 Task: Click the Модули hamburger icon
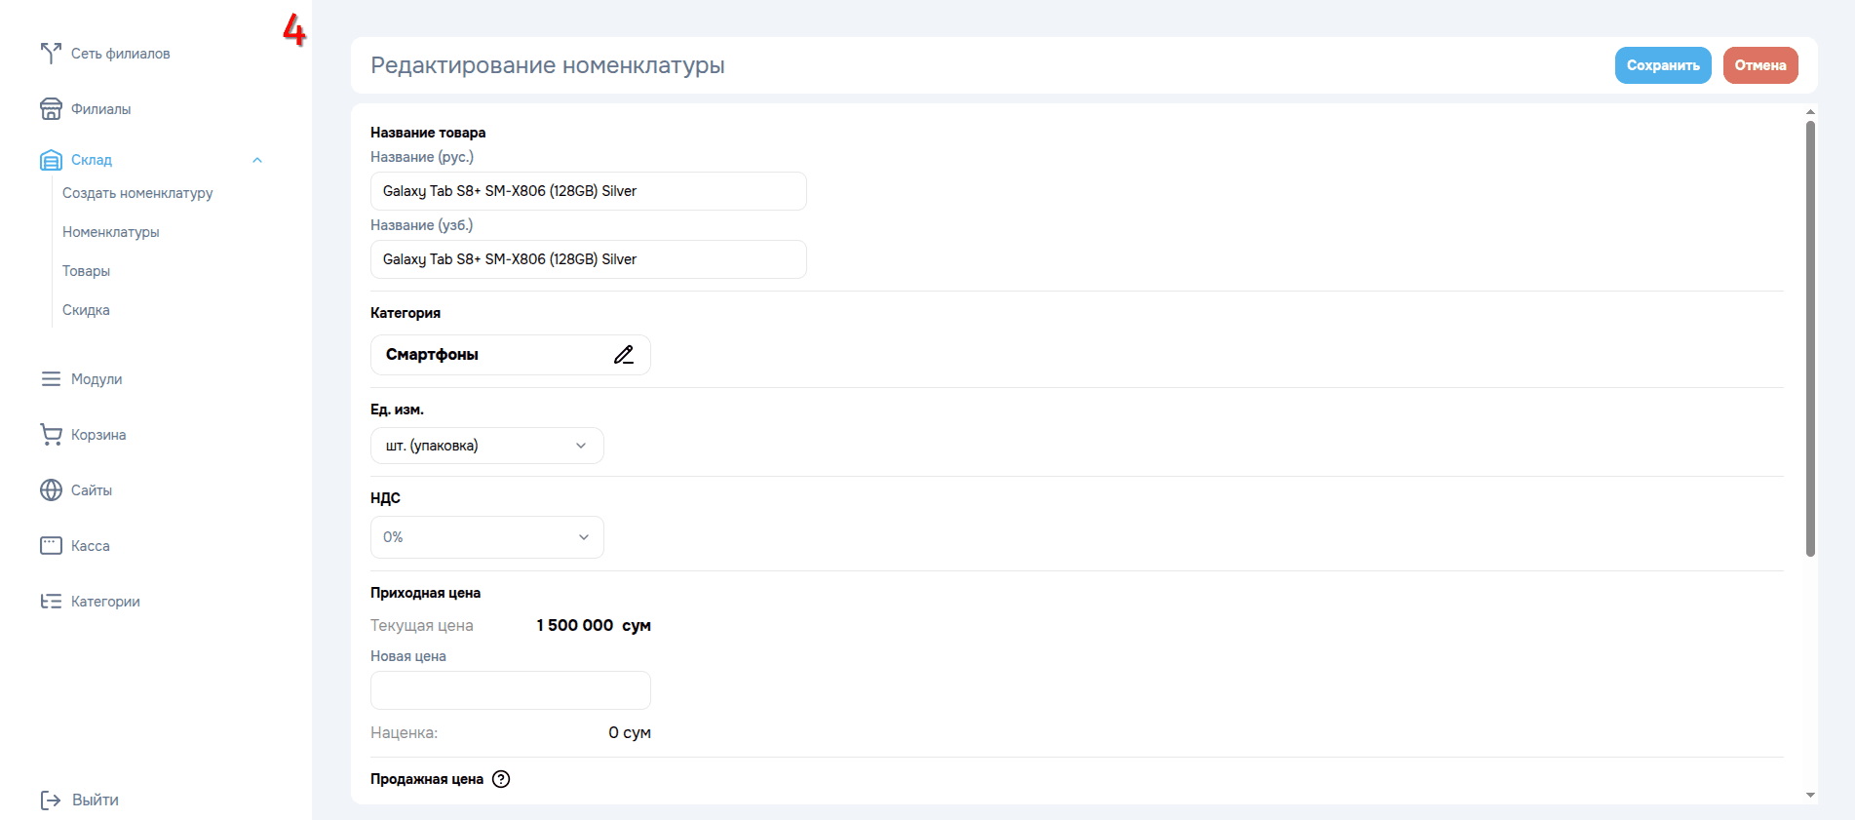tap(51, 379)
